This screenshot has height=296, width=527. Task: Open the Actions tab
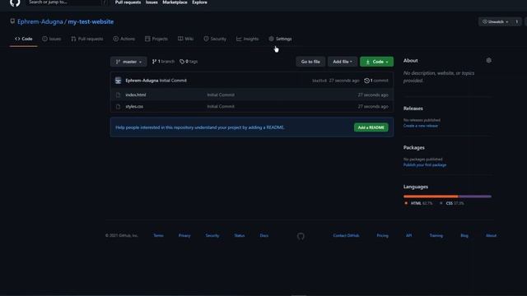click(x=124, y=39)
